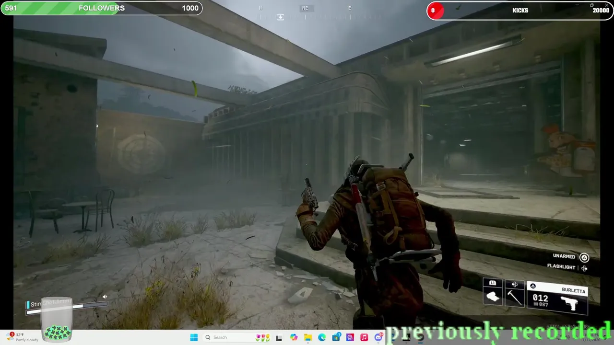Image resolution: width=614 pixels, height=345 pixels.
Task: Click the d-pad icon beside FLASHLIGHT
Action: tap(584, 268)
